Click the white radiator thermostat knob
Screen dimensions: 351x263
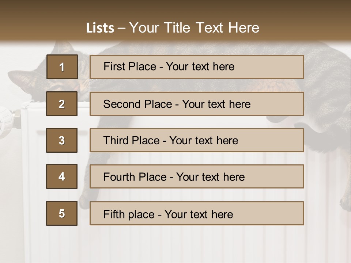(x=4, y=121)
